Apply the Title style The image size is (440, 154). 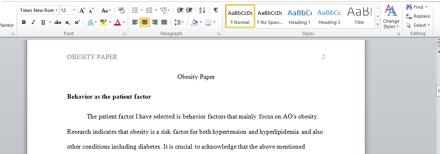pos(359,16)
